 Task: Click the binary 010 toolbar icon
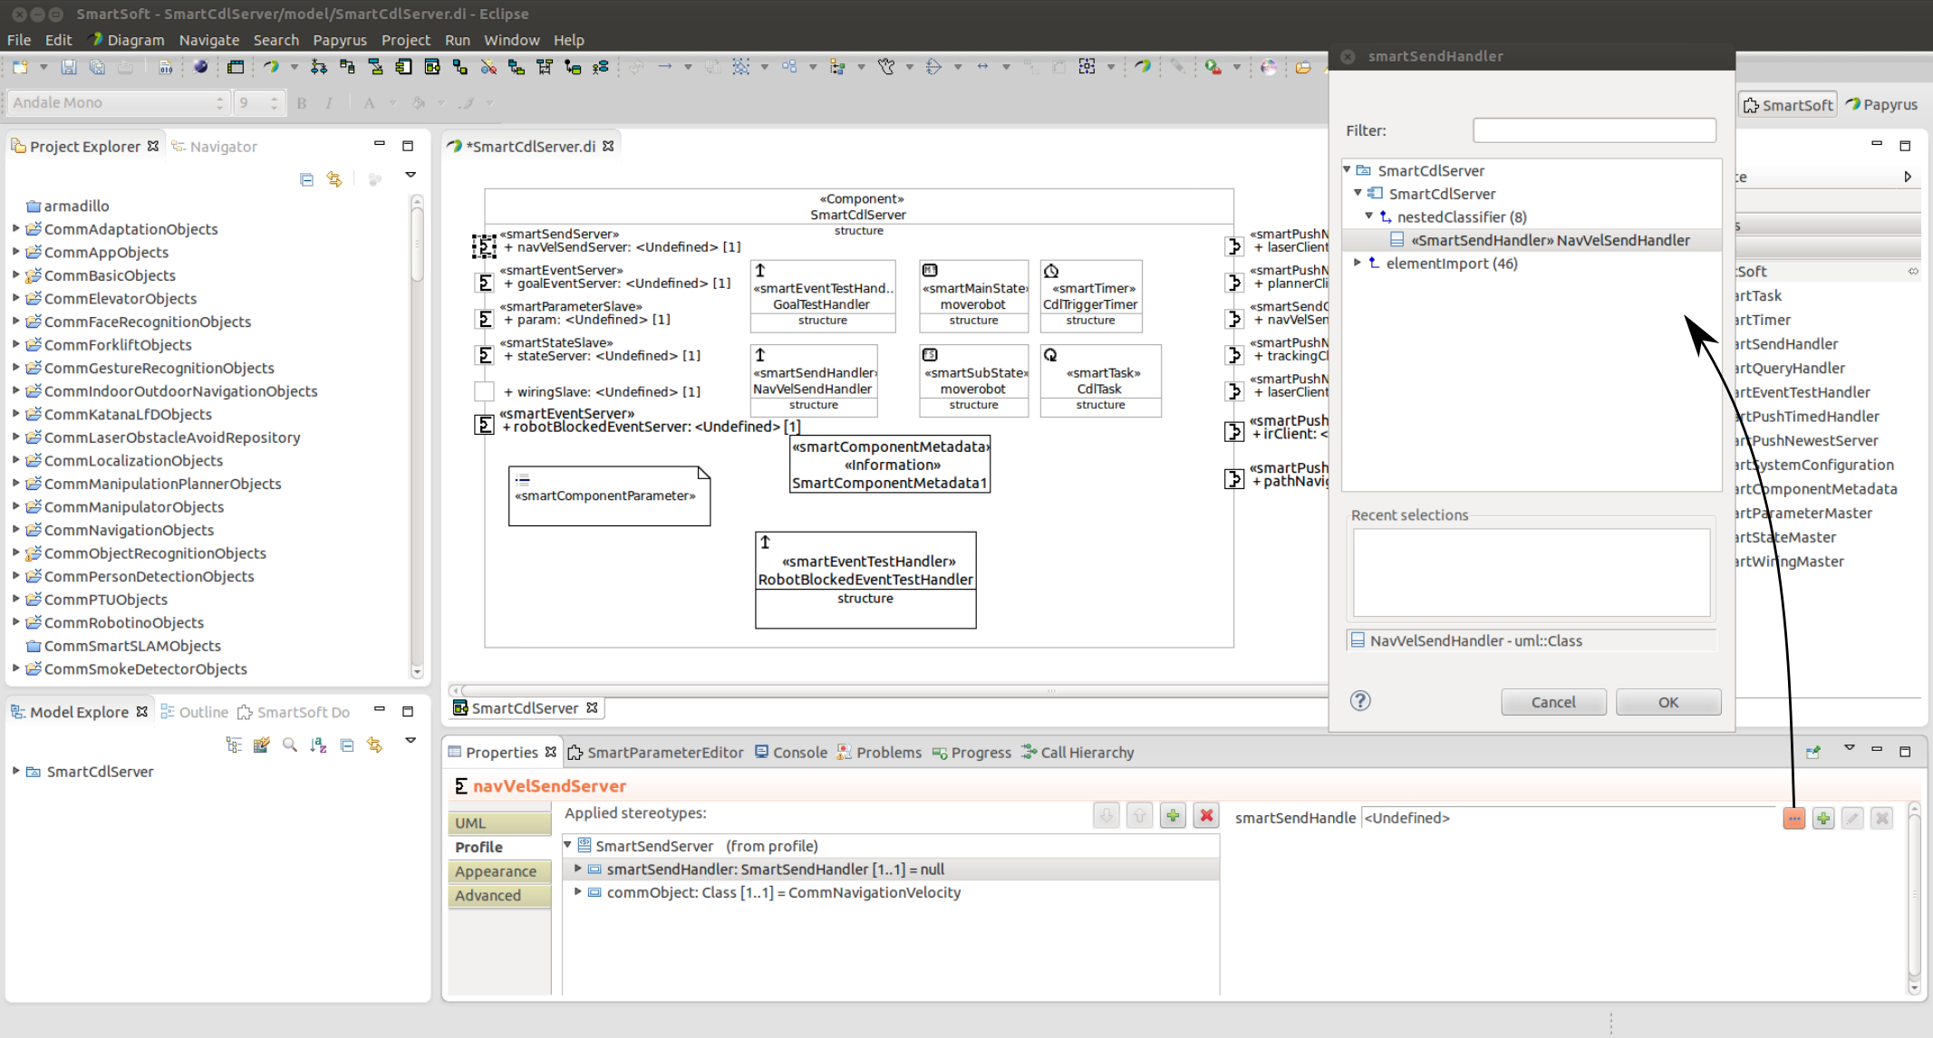(x=166, y=67)
